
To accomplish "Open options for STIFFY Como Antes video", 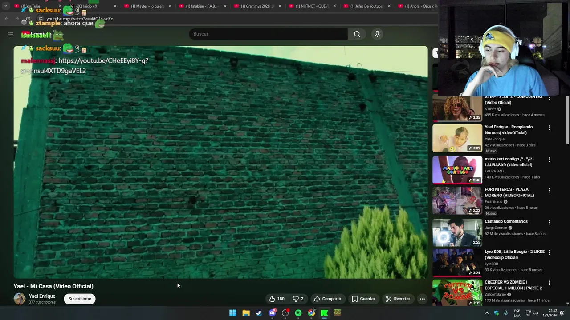I will click(549, 98).
